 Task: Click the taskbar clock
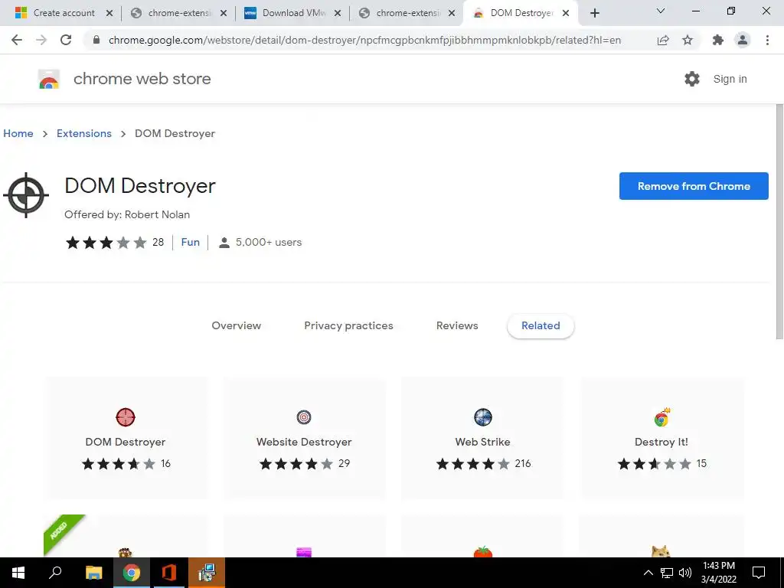(719, 573)
